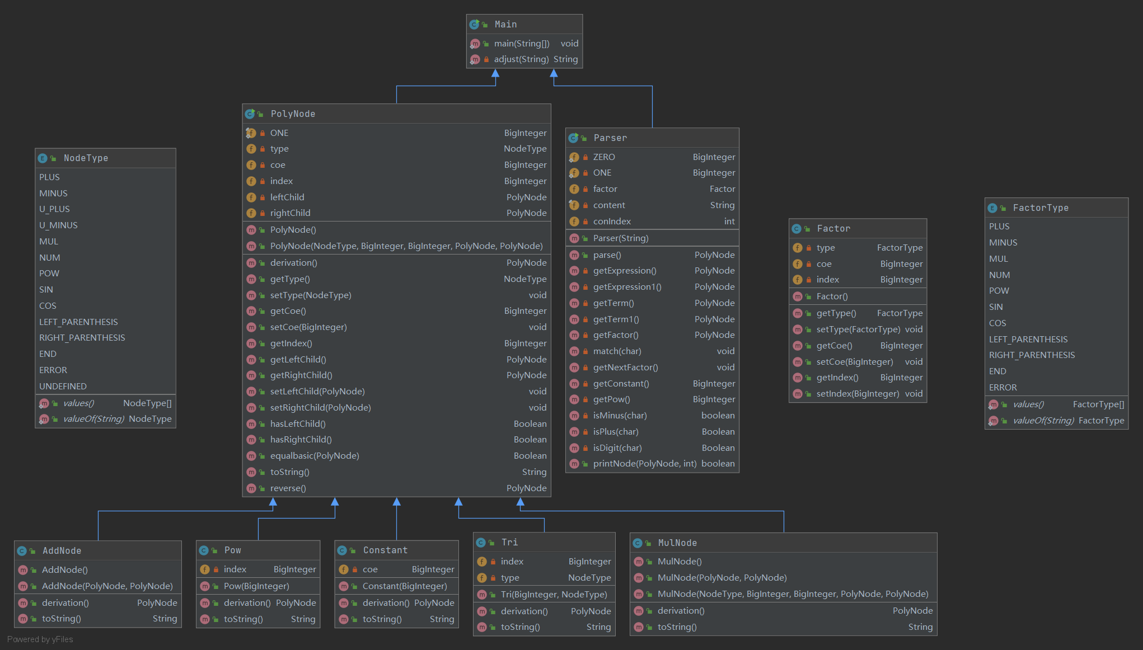Click the FactorType enum icon
1143x650 pixels.
point(992,208)
